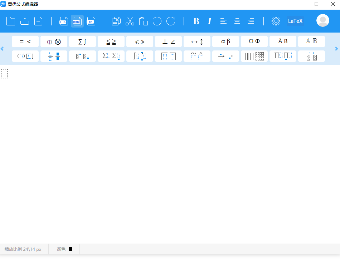Toggle bold formatting
The width and height of the screenshot is (340, 259).
[196, 21]
